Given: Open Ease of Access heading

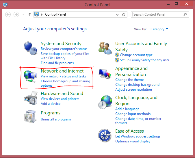Looking at the screenshot, I should point(129,131).
